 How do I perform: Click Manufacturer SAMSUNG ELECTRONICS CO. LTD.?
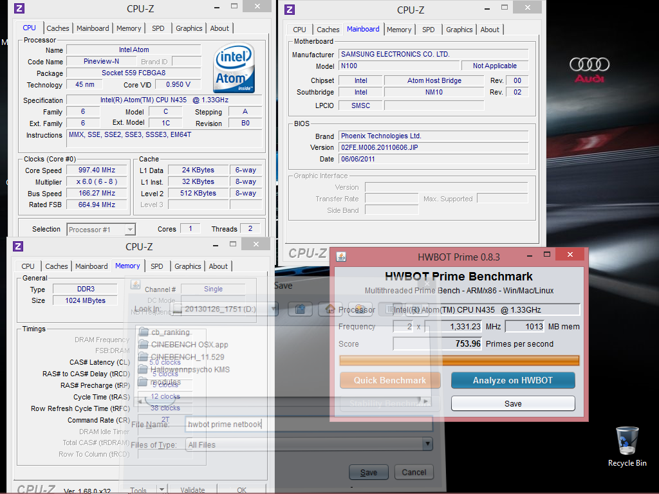(x=433, y=54)
